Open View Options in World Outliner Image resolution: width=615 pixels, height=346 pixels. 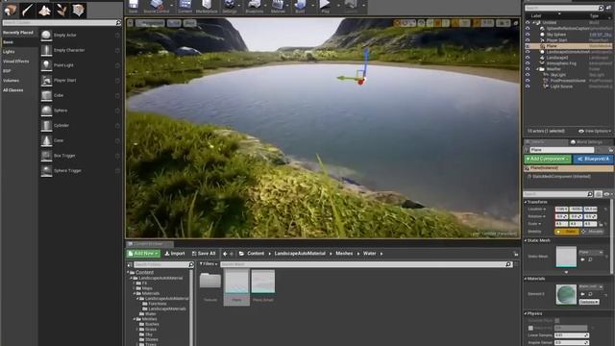coord(595,131)
